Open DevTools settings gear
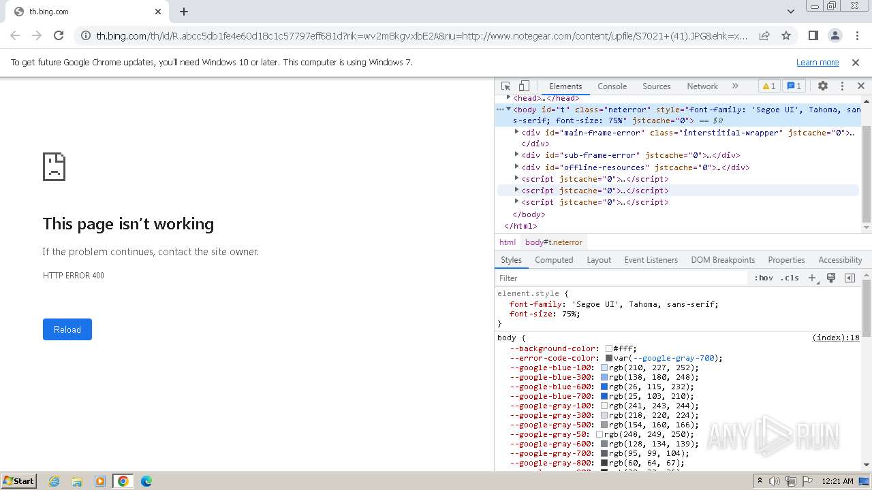872x490 pixels. pyautogui.click(x=822, y=86)
